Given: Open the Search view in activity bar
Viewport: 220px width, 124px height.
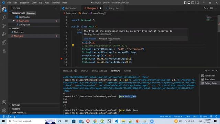Looking at the screenshot, I should point(4,18).
